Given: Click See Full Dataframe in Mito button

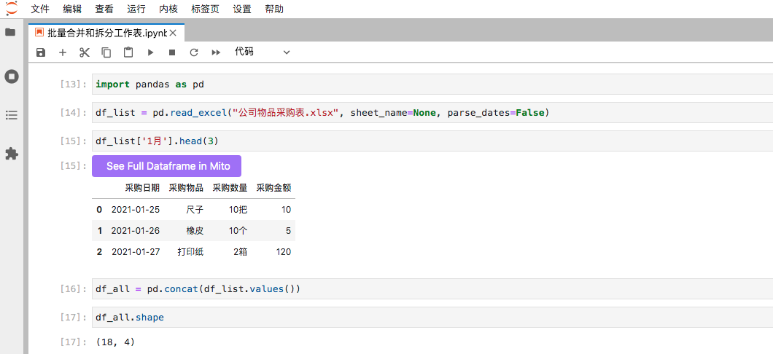Looking at the screenshot, I should (x=166, y=166).
